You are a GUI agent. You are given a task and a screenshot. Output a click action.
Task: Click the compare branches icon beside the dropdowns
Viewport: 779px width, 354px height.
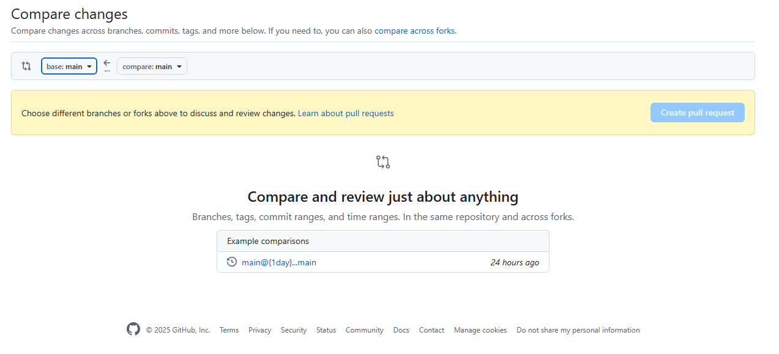(26, 66)
